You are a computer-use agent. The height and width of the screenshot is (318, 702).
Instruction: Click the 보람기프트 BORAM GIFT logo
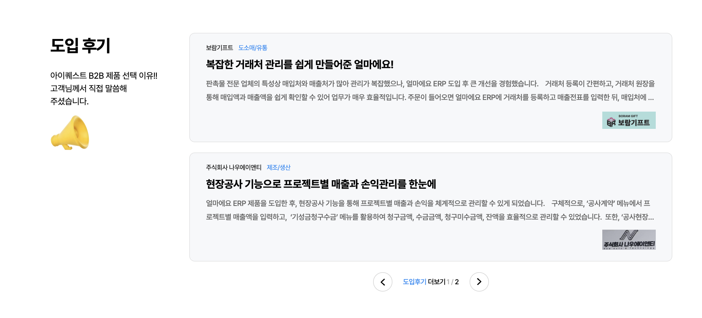tap(629, 120)
